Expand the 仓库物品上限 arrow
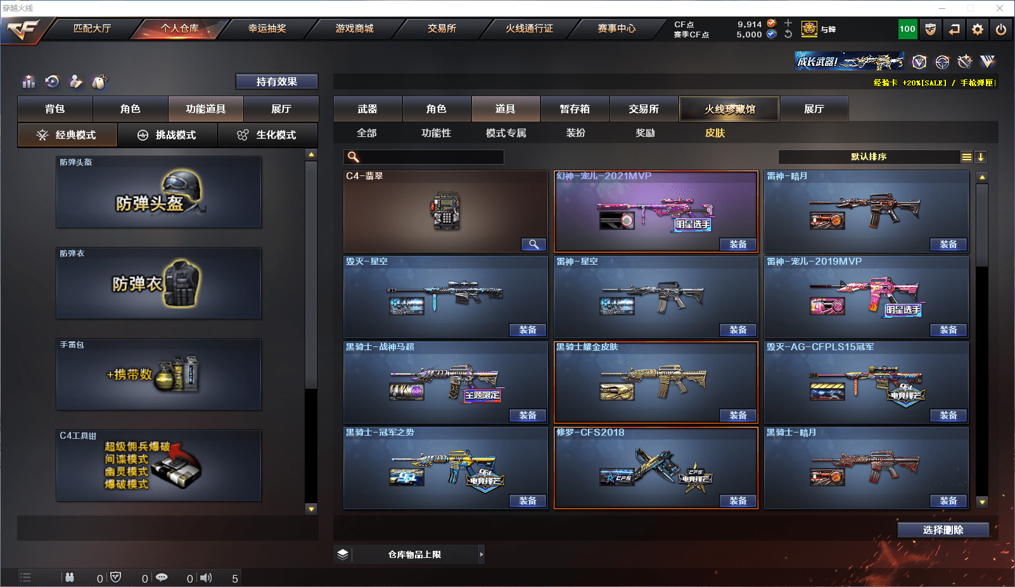Viewport: 1015px width, 587px height. coord(482,555)
